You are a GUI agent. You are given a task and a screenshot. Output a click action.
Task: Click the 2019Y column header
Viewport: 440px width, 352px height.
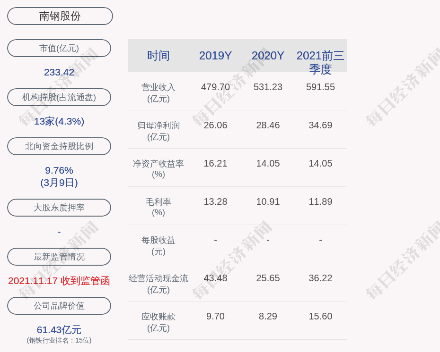click(x=215, y=55)
